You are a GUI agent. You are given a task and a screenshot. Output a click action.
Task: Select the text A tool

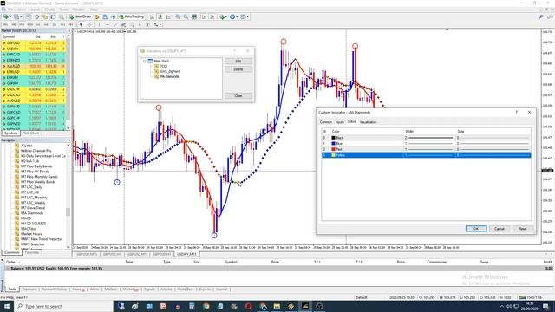tap(140, 25)
